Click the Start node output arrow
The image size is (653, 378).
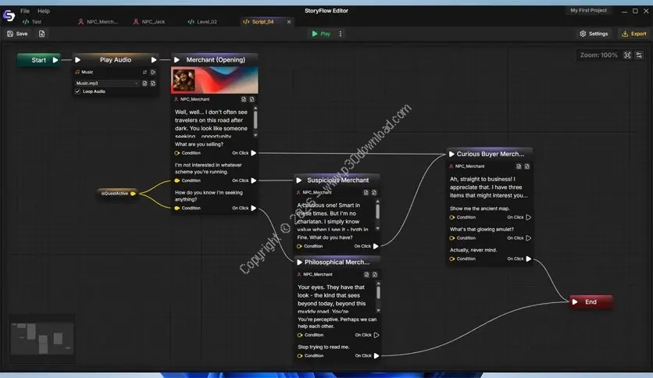(55, 60)
